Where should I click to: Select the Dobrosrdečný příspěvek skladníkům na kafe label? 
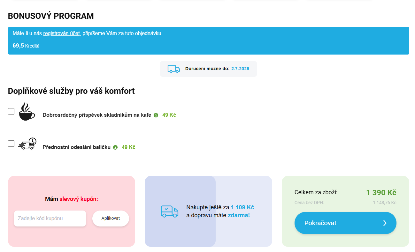click(x=97, y=115)
